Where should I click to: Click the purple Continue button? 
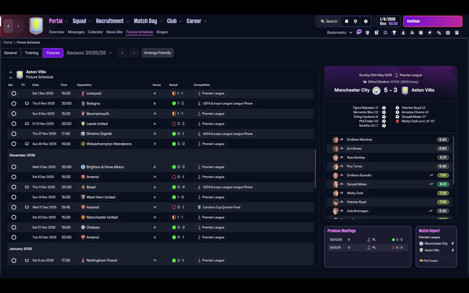coord(433,21)
